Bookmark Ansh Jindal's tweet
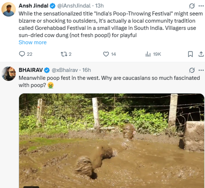Screen dimensions: 205x188 [x=190, y=54]
